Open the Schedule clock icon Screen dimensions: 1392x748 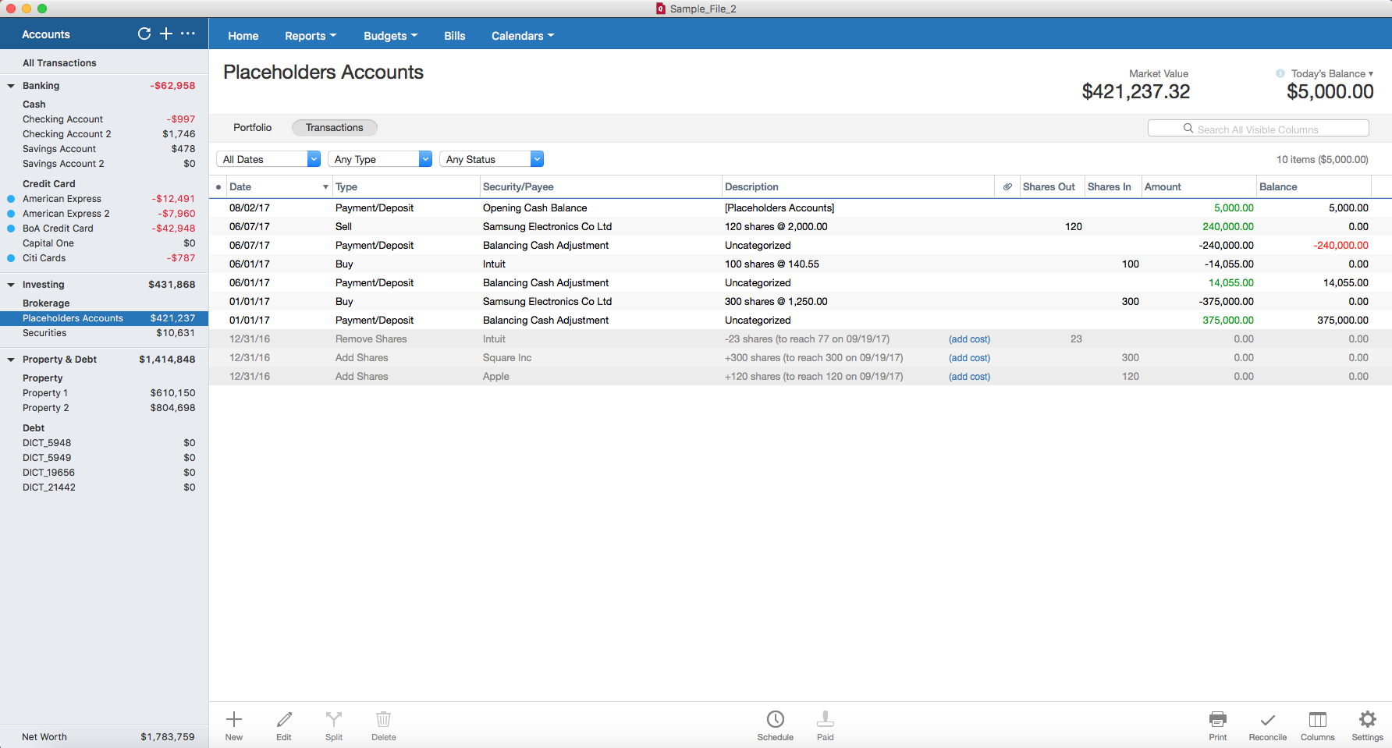(x=775, y=720)
